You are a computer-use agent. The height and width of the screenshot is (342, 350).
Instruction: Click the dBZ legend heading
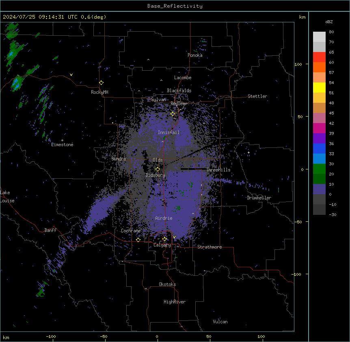329,22
